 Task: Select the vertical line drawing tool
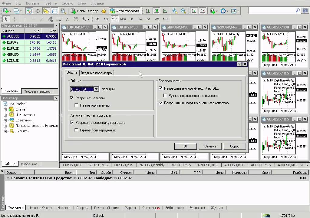[25, 19]
